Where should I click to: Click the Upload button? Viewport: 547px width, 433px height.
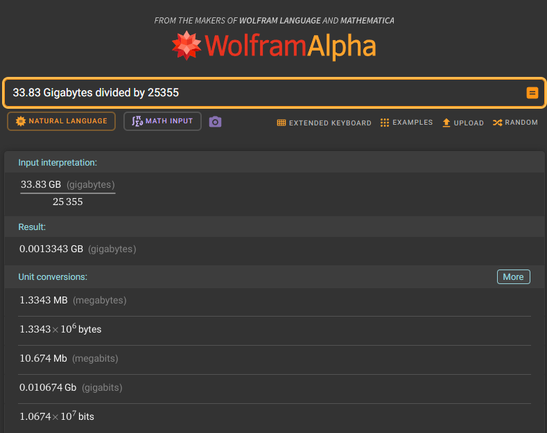pyautogui.click(x=463, y=123)
